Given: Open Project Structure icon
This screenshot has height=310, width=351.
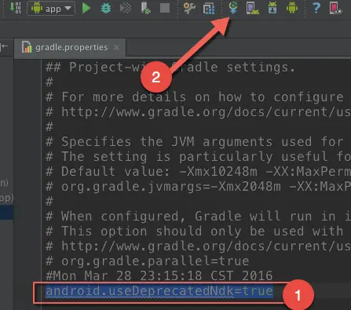Looking at the screenshot, I should point(209,8).
